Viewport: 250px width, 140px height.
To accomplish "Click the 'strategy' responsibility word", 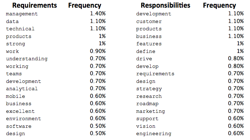I will pyautogui.click(x=149, y=89).
